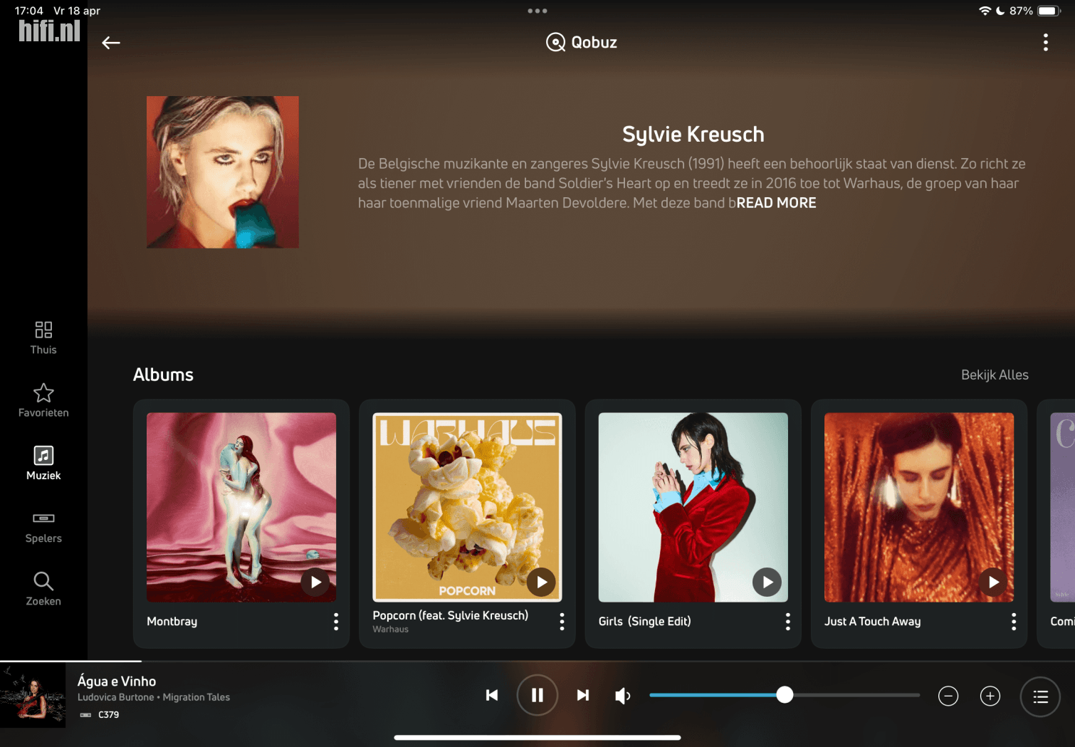Image resolution: width=1075 pixels, height=747 pixels.
Task: Open options menu for Popcorn album
Action: [562, 622]
